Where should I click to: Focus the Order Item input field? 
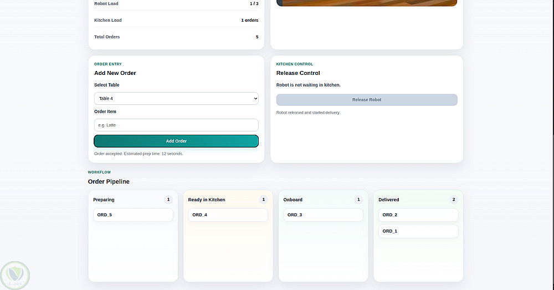(x=176, y=125)
